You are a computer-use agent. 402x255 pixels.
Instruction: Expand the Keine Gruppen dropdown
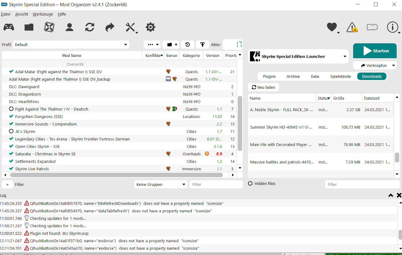point(161,184)
